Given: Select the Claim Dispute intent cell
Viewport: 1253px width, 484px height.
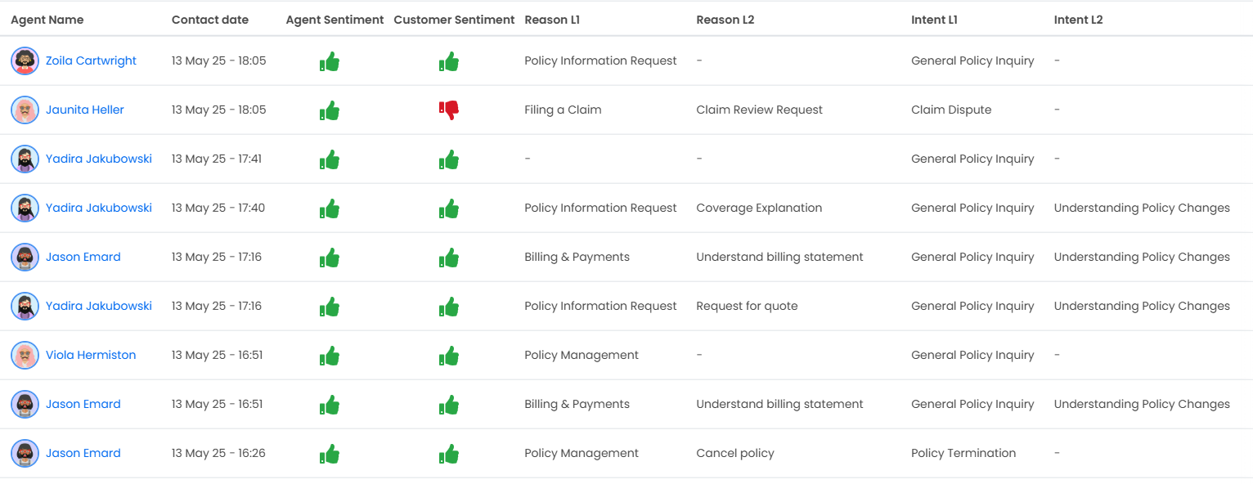Looking at the screenshot, I should 951,110.
